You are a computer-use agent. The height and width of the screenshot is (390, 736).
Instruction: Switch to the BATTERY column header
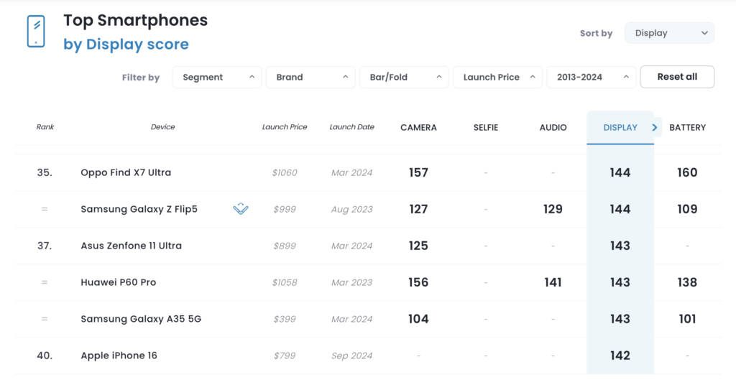(687, 128)
